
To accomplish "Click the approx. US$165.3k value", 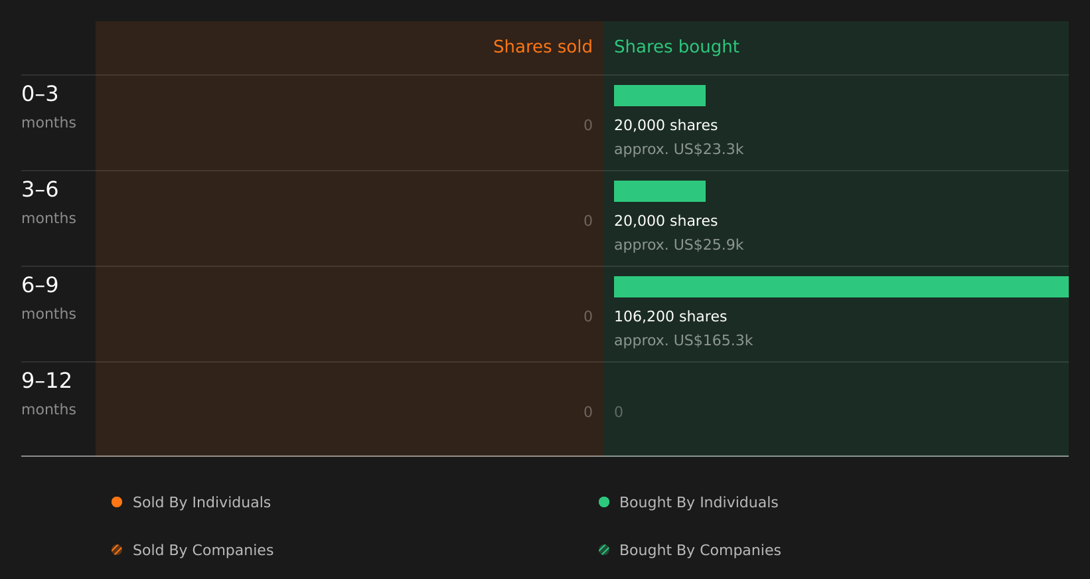I will 683,341.
